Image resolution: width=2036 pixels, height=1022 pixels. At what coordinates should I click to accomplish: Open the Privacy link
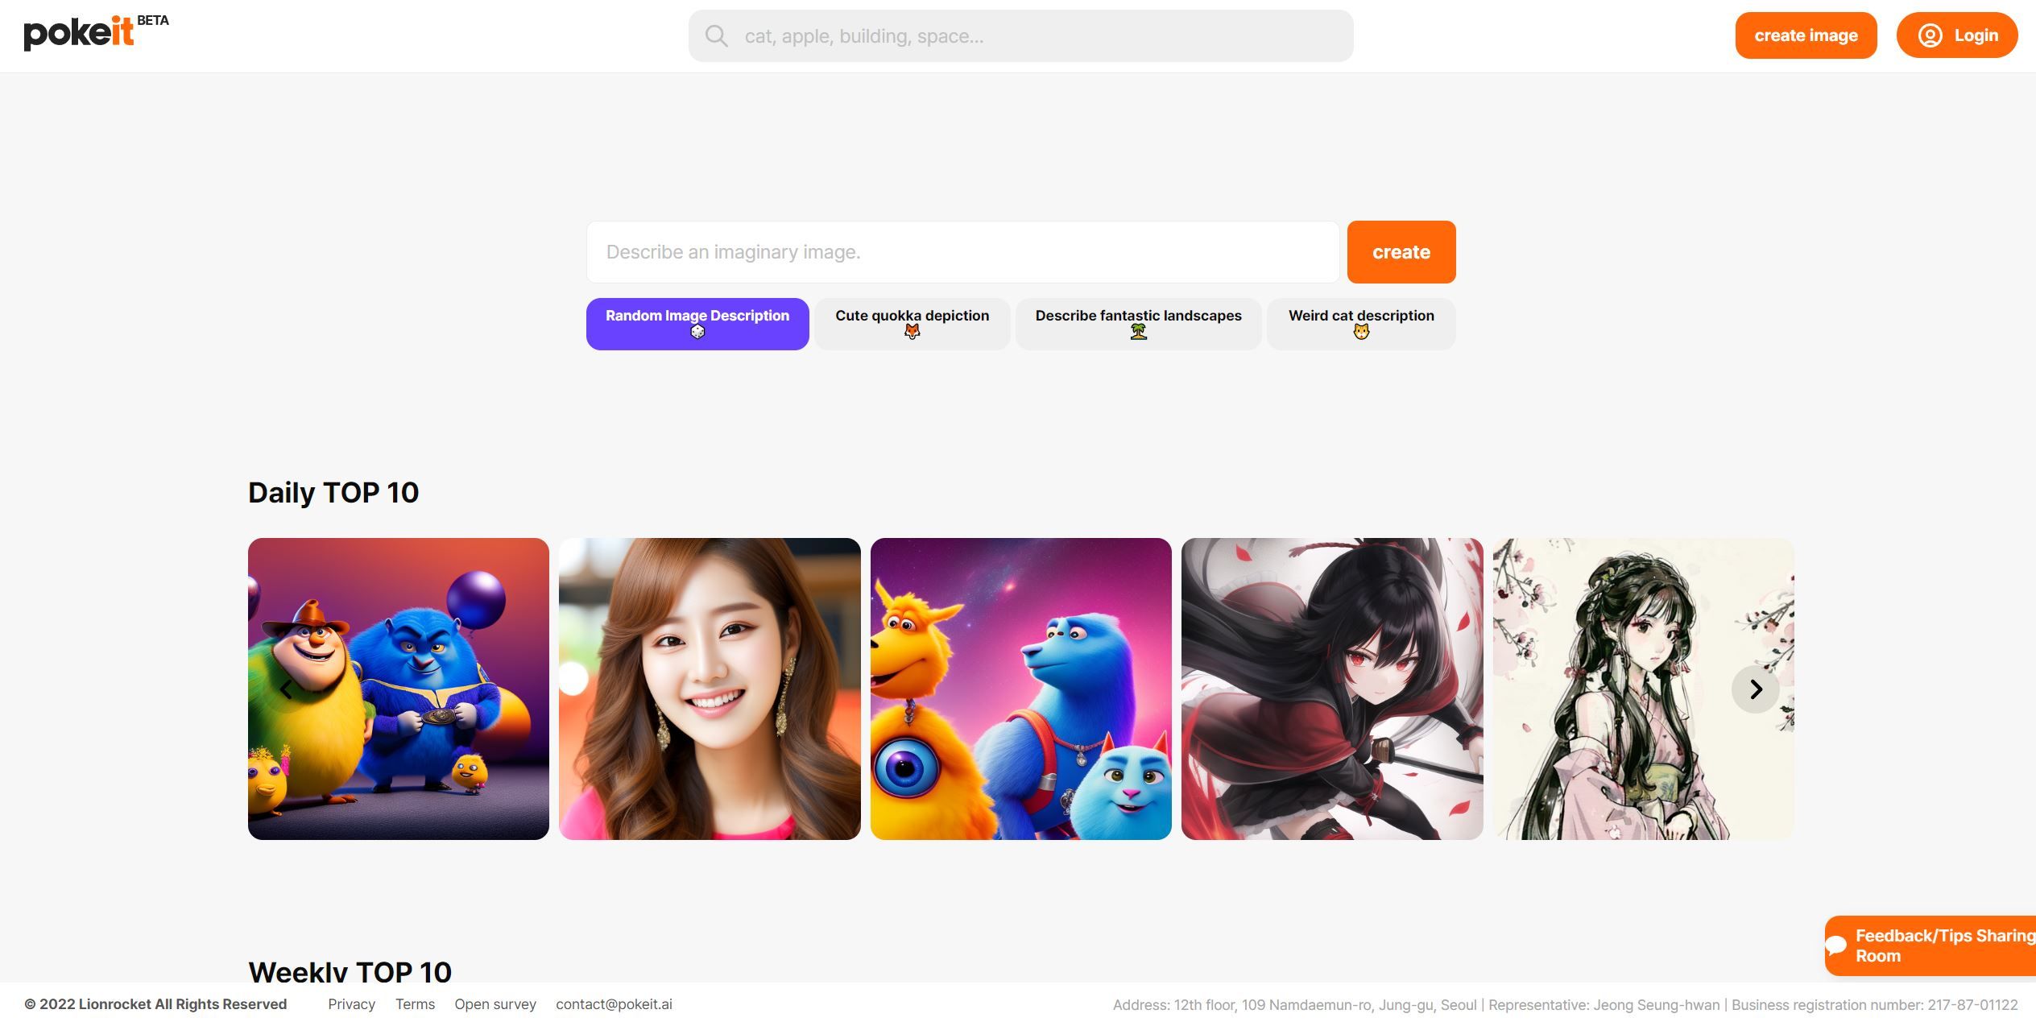(x=351, y=1004)
